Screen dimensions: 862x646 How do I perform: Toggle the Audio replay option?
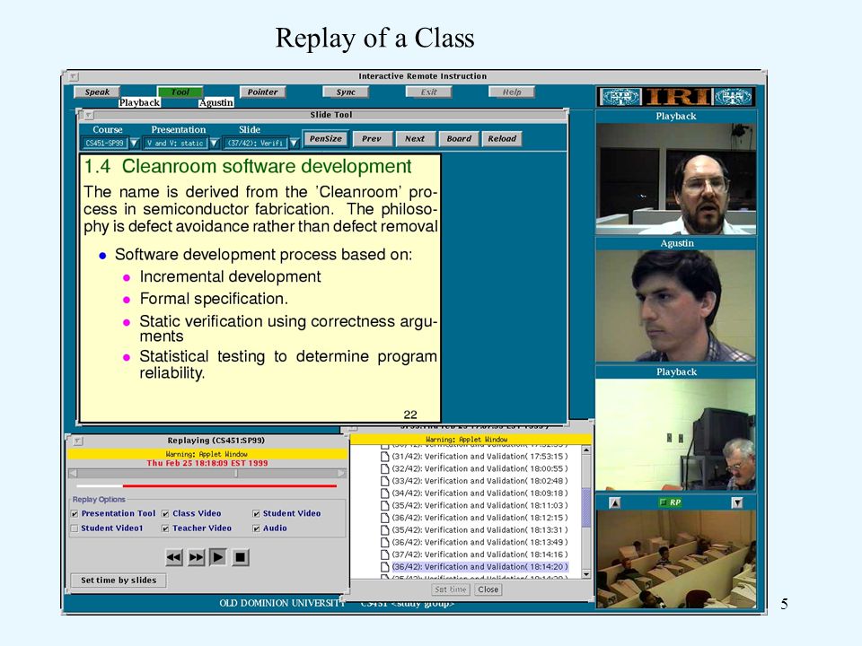pos(256,528)
